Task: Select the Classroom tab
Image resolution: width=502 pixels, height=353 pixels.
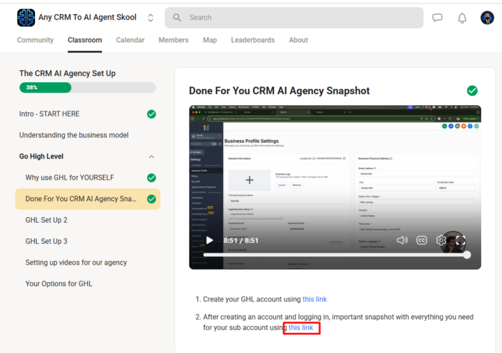Action: click(x=85, y=40)
